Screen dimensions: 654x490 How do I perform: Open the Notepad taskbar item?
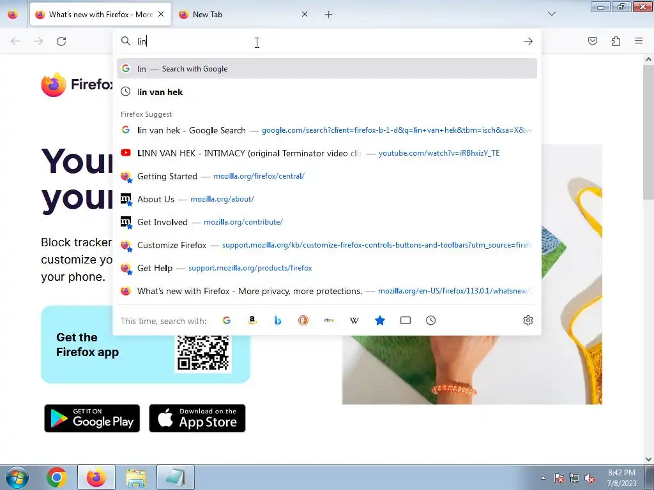pyautogui.click(x=176, y=477)
